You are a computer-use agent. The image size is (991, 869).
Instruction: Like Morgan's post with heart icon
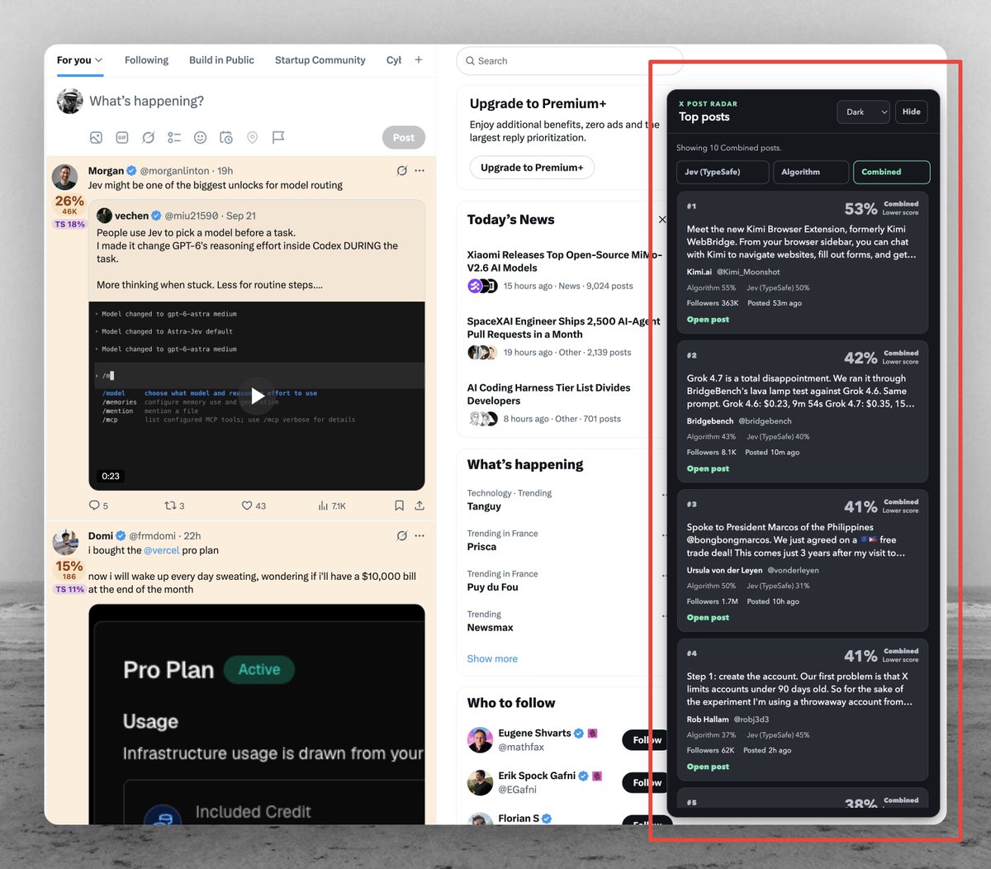click(x=247, y=506)
